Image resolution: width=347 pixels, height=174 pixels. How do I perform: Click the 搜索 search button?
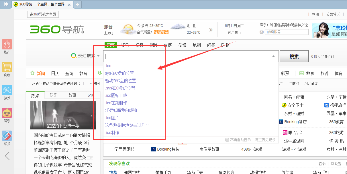294,56
